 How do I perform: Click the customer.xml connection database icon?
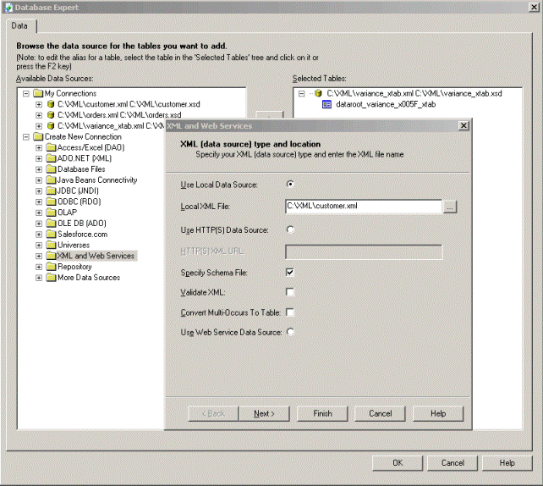click(x=51, y=104)
